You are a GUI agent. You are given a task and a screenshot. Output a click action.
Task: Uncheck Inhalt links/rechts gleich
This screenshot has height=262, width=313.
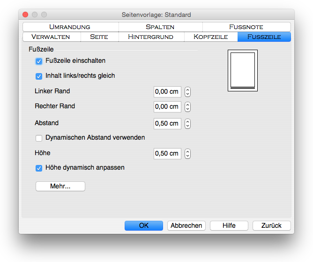tap(39, 76)
